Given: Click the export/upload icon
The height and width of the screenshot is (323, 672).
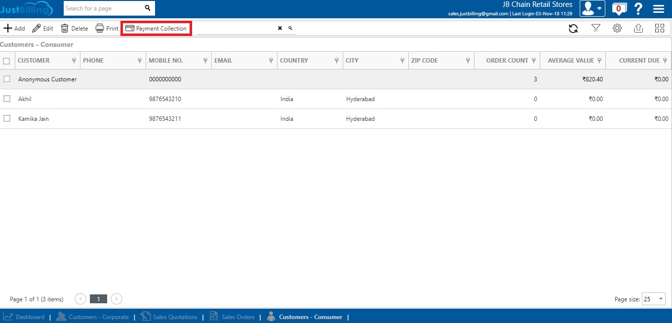Looking at the screenshot, I should (x=638, y=29).
